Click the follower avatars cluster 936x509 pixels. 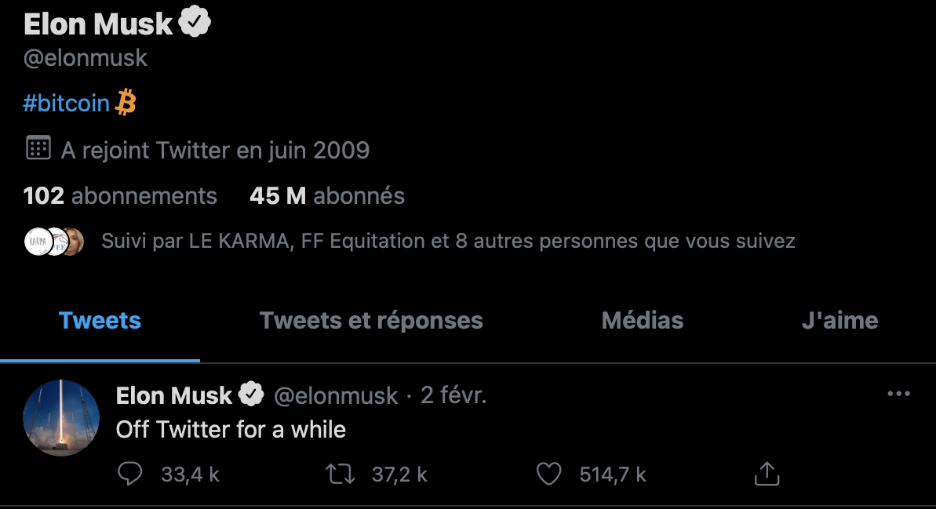coord(53,242)
